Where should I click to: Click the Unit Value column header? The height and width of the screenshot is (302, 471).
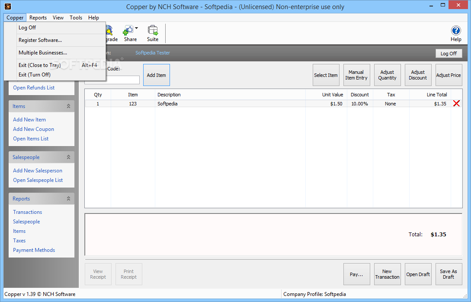327,95
